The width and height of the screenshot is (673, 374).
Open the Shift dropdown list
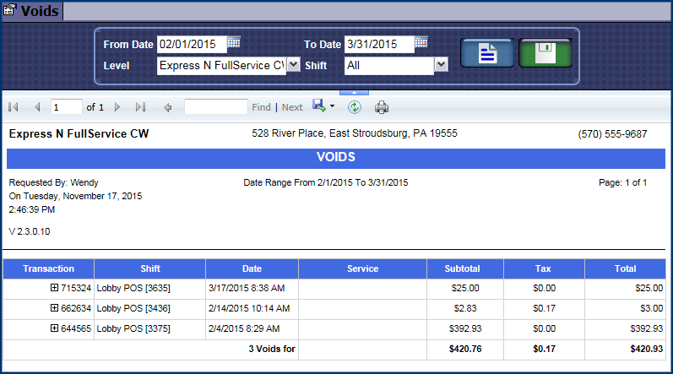pyautogui.click(x=440, y=65)
